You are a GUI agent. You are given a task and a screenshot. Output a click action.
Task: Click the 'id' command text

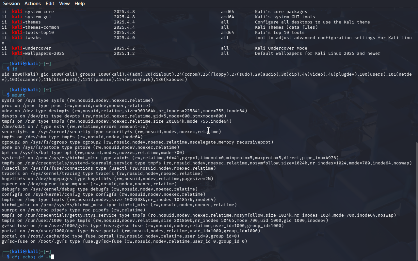click(x=14, y=69)
